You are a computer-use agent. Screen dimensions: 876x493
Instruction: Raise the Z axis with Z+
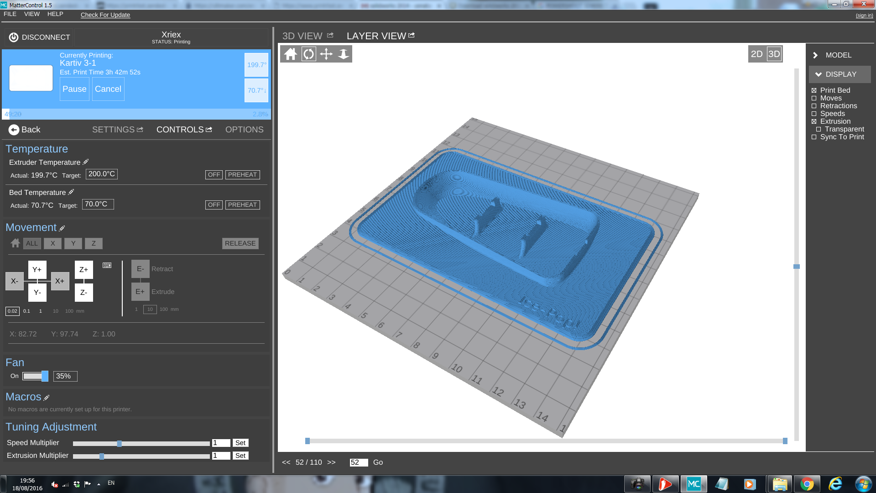click(84, 270)
